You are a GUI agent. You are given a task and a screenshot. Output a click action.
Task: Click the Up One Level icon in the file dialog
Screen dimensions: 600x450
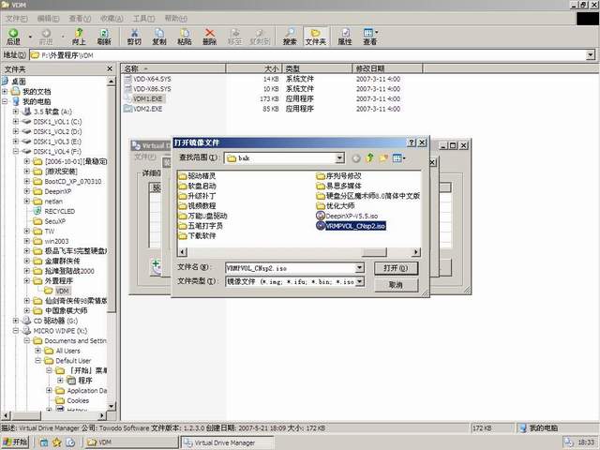point(370,158)
